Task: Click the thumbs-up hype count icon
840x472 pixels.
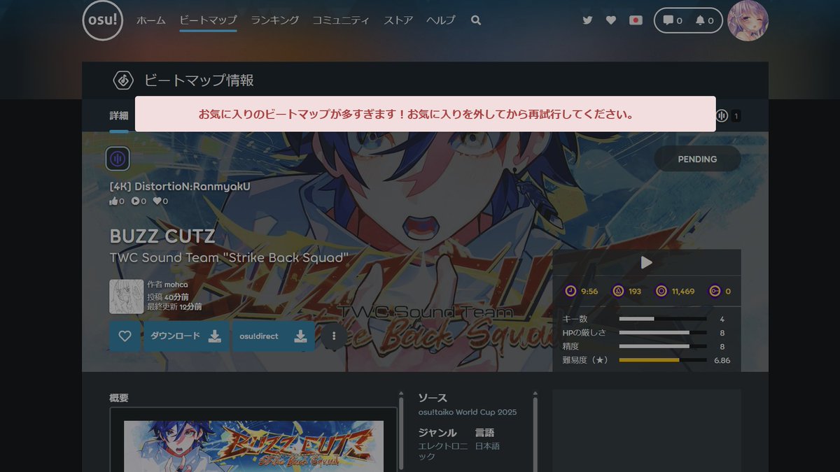Action: point(113,201)
